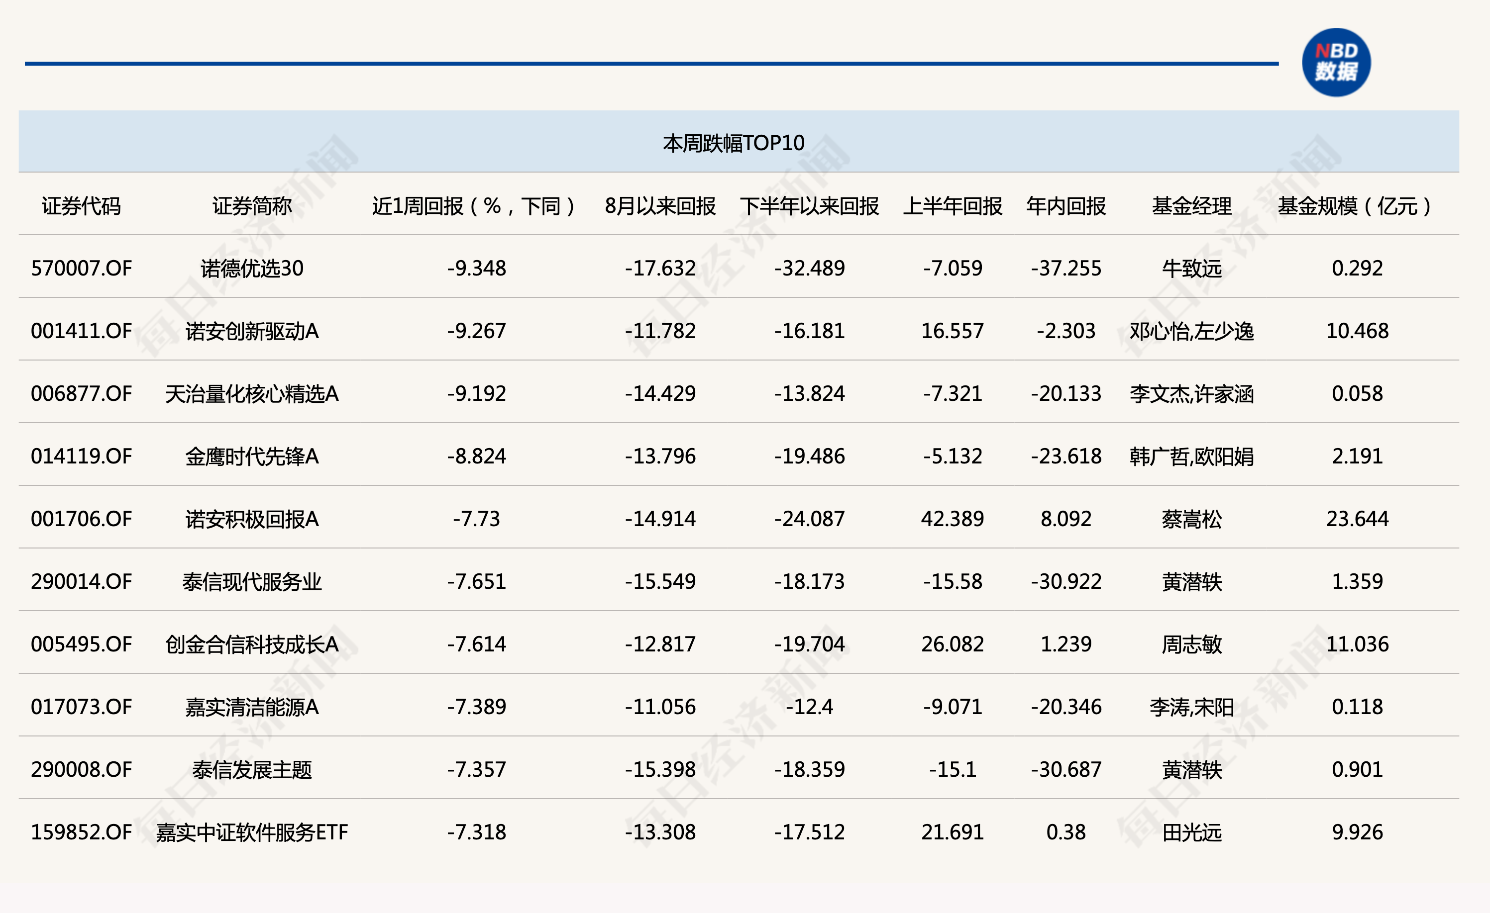Select the code 570007.OF
The image size is (1490, 913).
tap(81, 268)
